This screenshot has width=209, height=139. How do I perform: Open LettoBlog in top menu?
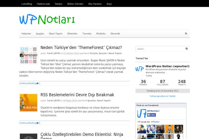(27, 4)
